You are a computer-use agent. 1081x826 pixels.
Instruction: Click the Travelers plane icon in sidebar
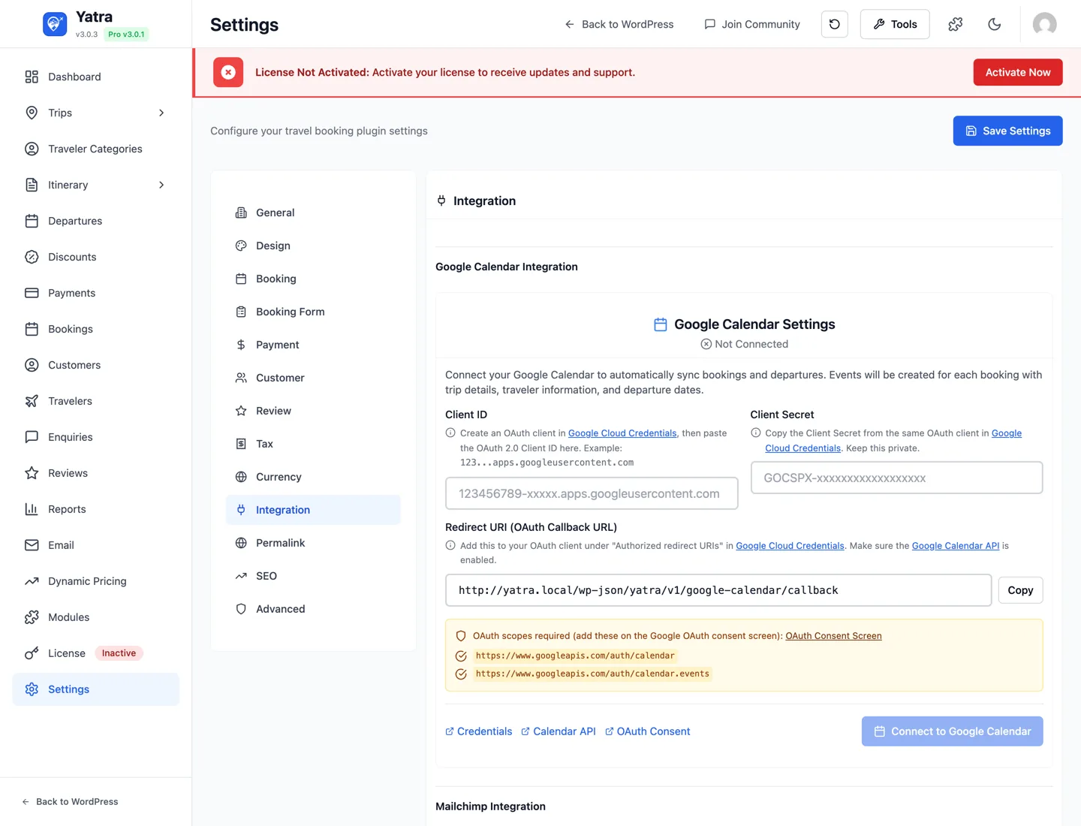tap(32, 401)
